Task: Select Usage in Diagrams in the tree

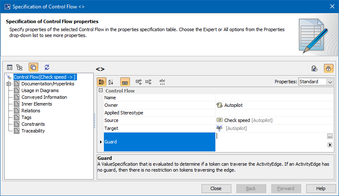Action: tap(40, 90)
